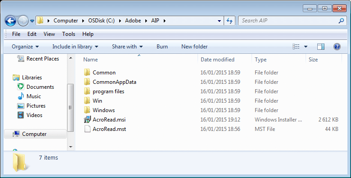Click the Burn button

162,47
